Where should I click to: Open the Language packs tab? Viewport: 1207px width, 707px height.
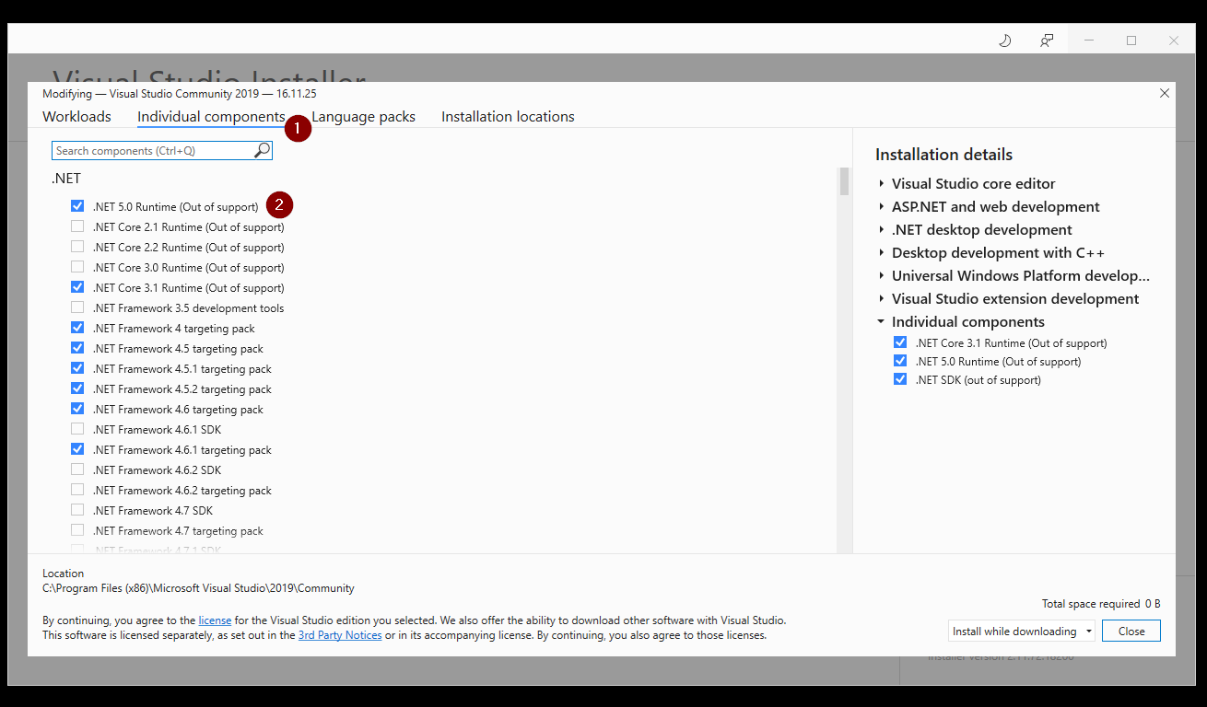[x=363, y=117]
